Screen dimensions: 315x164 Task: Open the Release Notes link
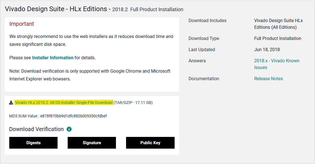coord(268,79)
